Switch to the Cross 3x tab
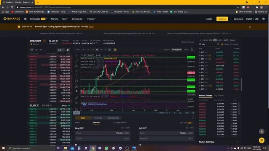 pyautogui.click(x=98, y=118)
